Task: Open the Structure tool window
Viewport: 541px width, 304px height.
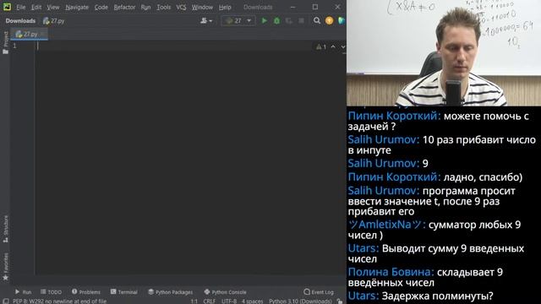Action: coord(5,229)
